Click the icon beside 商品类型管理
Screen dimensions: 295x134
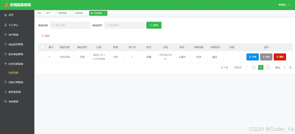[x=6, y=44]
